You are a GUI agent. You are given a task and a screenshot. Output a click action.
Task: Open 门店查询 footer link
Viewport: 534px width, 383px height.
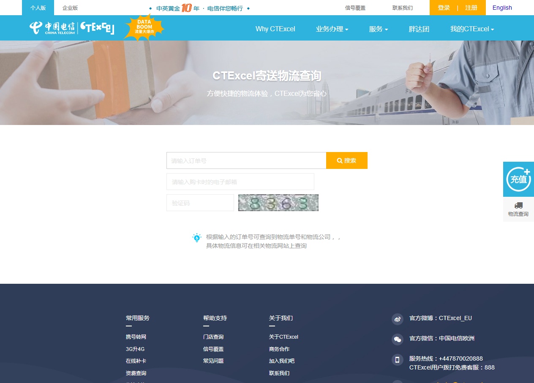tap(213, 337)
